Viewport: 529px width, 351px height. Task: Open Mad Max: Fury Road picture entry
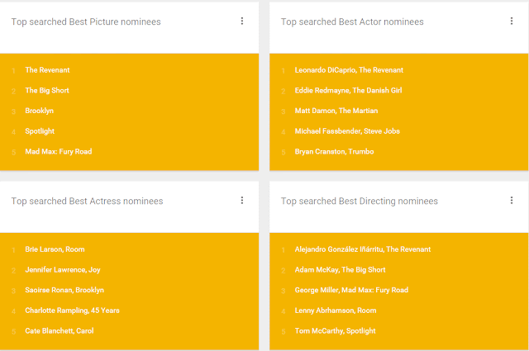coord(59,152)
